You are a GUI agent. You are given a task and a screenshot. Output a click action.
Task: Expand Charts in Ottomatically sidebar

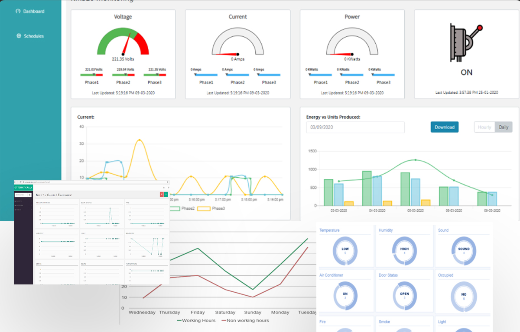(x=23, y=201)
